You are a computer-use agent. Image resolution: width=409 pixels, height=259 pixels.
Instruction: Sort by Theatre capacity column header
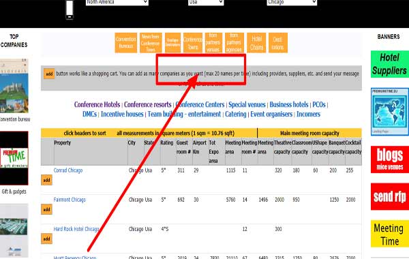click(x=282, y=147)
